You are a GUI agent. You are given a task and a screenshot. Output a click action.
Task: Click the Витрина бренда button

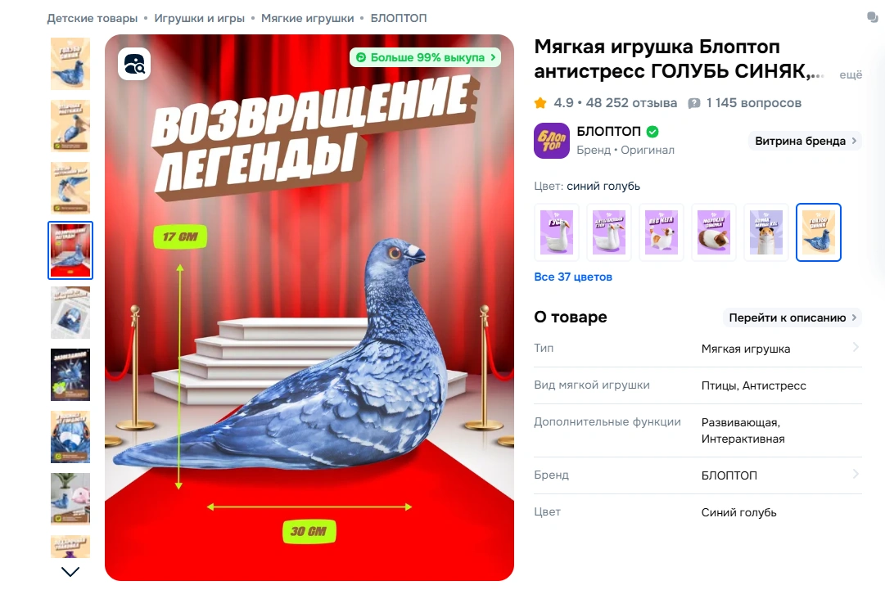click(x=806, y=141)
